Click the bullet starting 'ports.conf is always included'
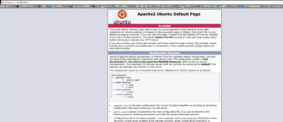Screen dimensions: 283x122 161,113
